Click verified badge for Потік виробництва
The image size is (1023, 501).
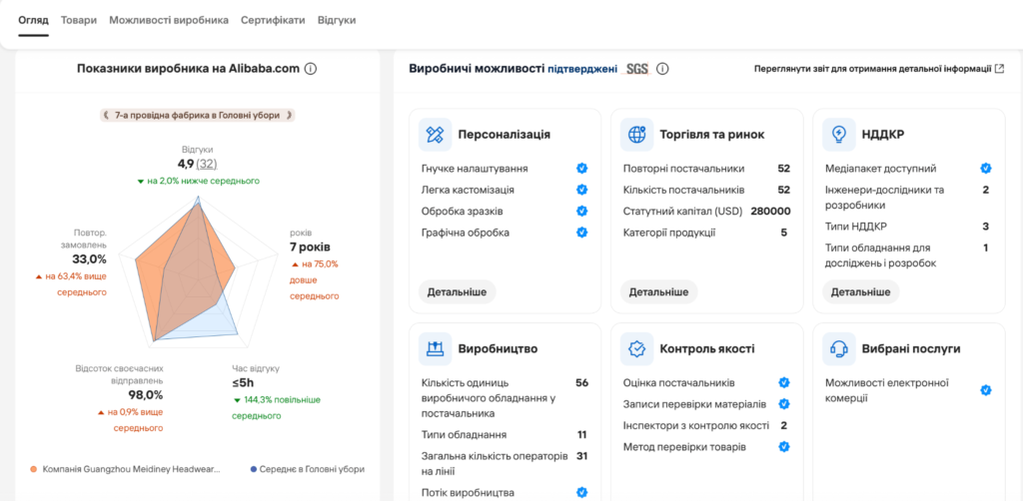coord(582,493)
